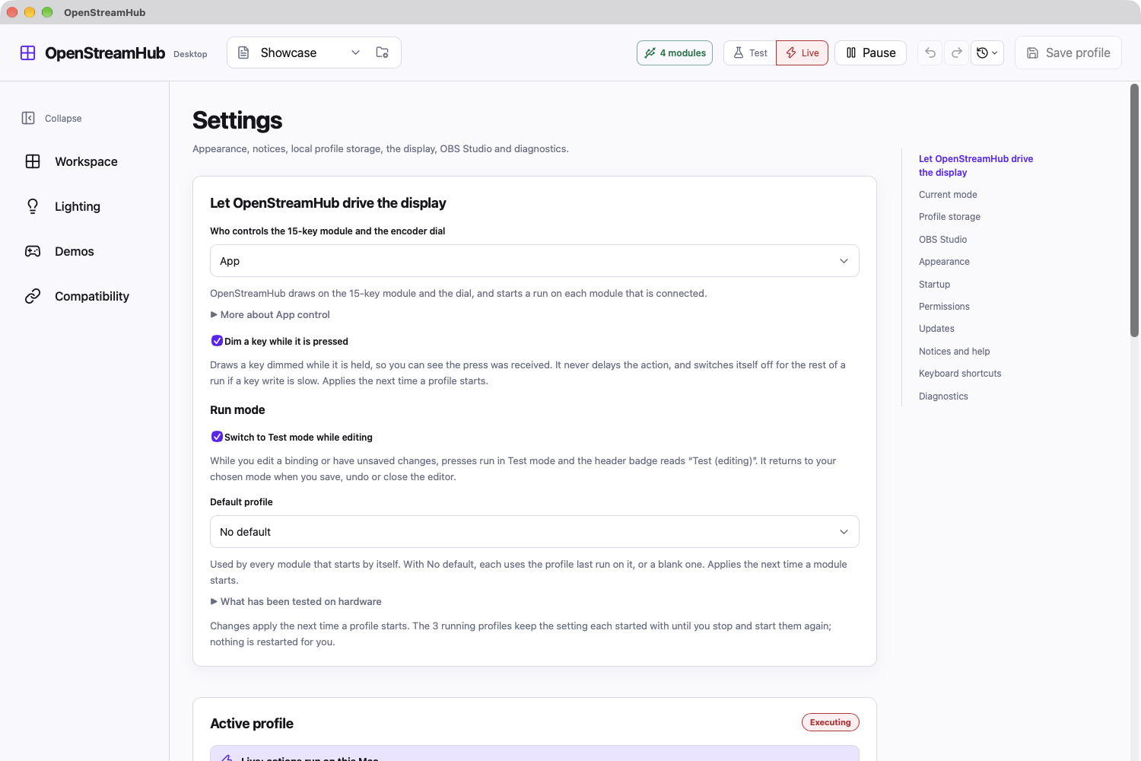Click the redo arrow icon
This screenshot has width=1141, height=761.
click(957, 53)
